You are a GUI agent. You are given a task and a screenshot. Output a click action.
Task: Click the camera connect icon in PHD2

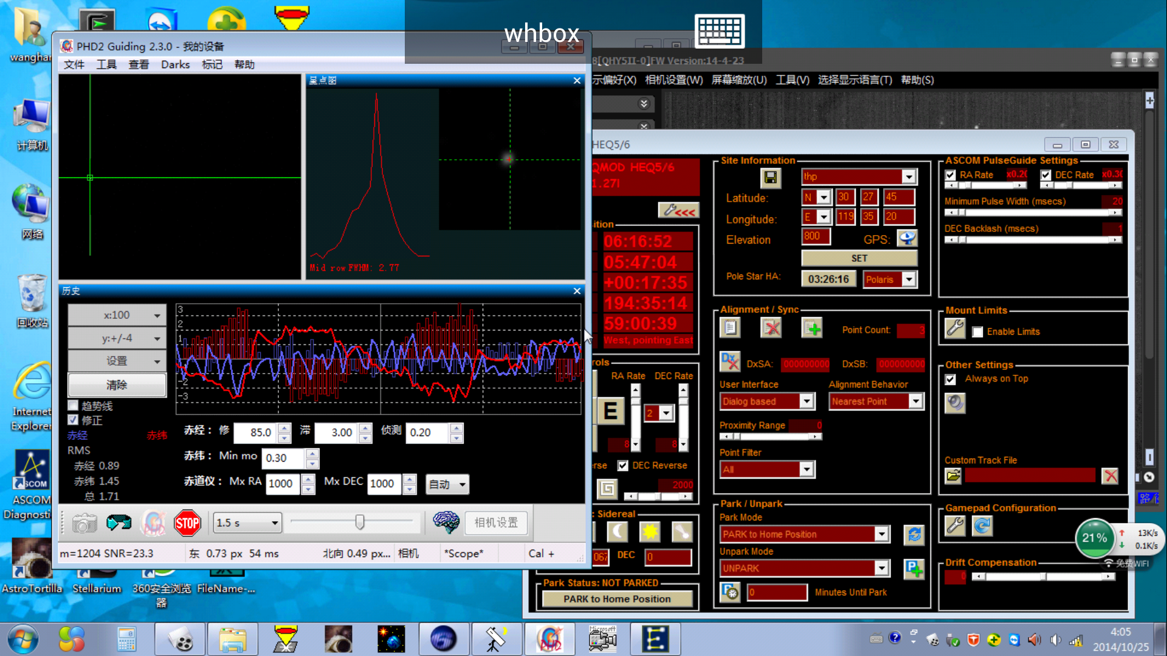[84, 523]
